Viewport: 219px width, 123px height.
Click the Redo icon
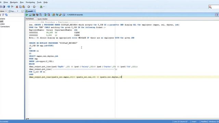[x=12, y=7]
